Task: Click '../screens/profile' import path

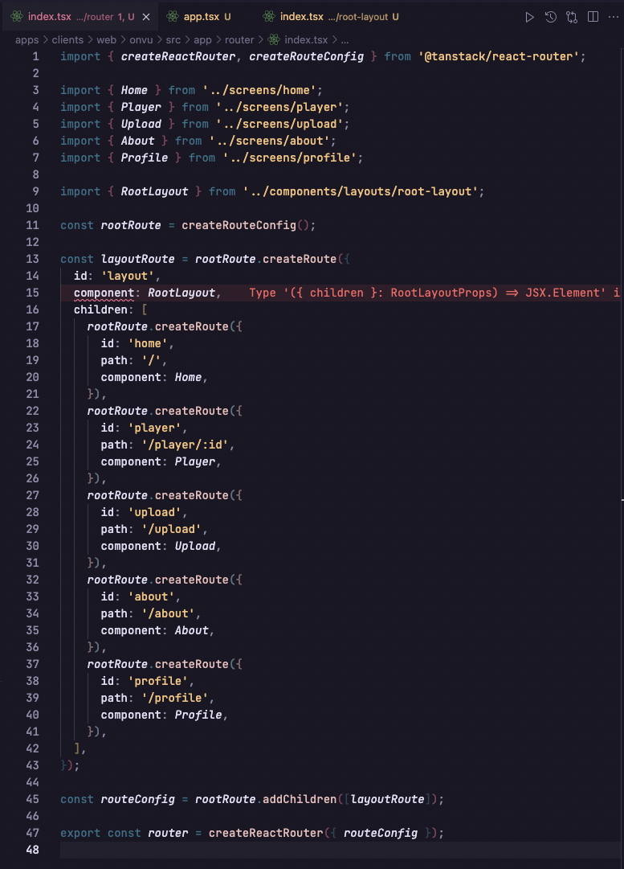Action: [290, 158]
